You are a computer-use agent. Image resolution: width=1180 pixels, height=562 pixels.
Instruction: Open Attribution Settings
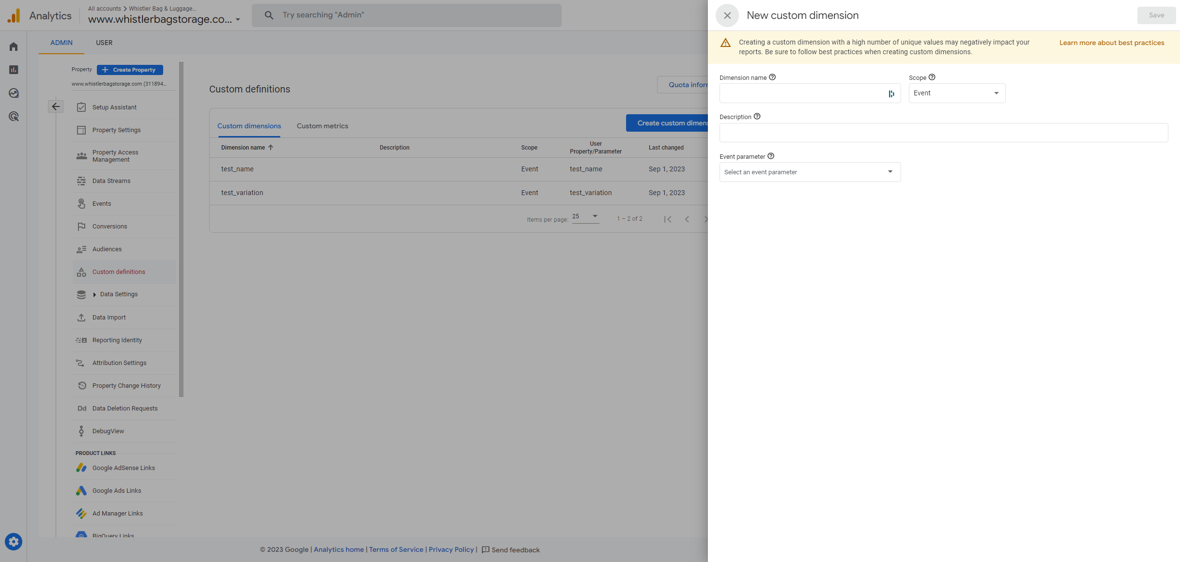coord(124,363)
